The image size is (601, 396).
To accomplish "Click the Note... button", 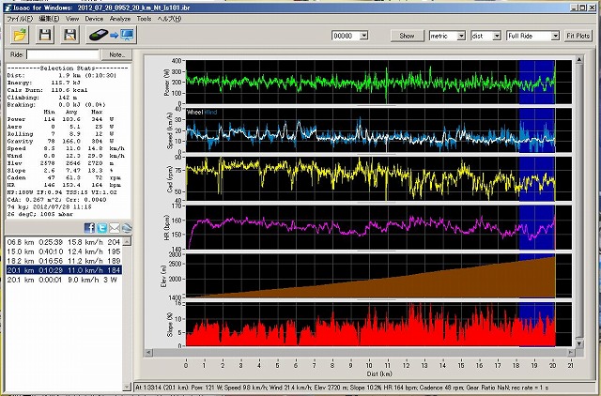I will point(117,55).
